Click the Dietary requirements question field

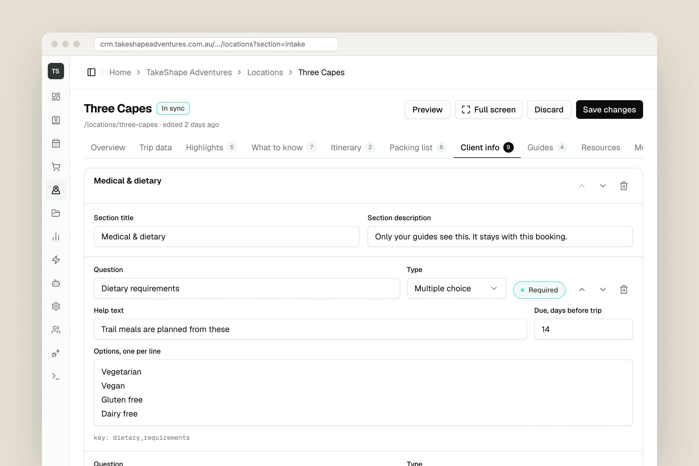[x=247, y=288]
